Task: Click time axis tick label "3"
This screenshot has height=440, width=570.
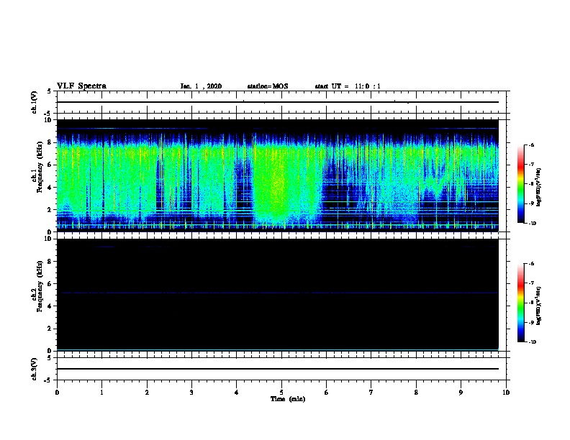Action: (x=191, y=393)
